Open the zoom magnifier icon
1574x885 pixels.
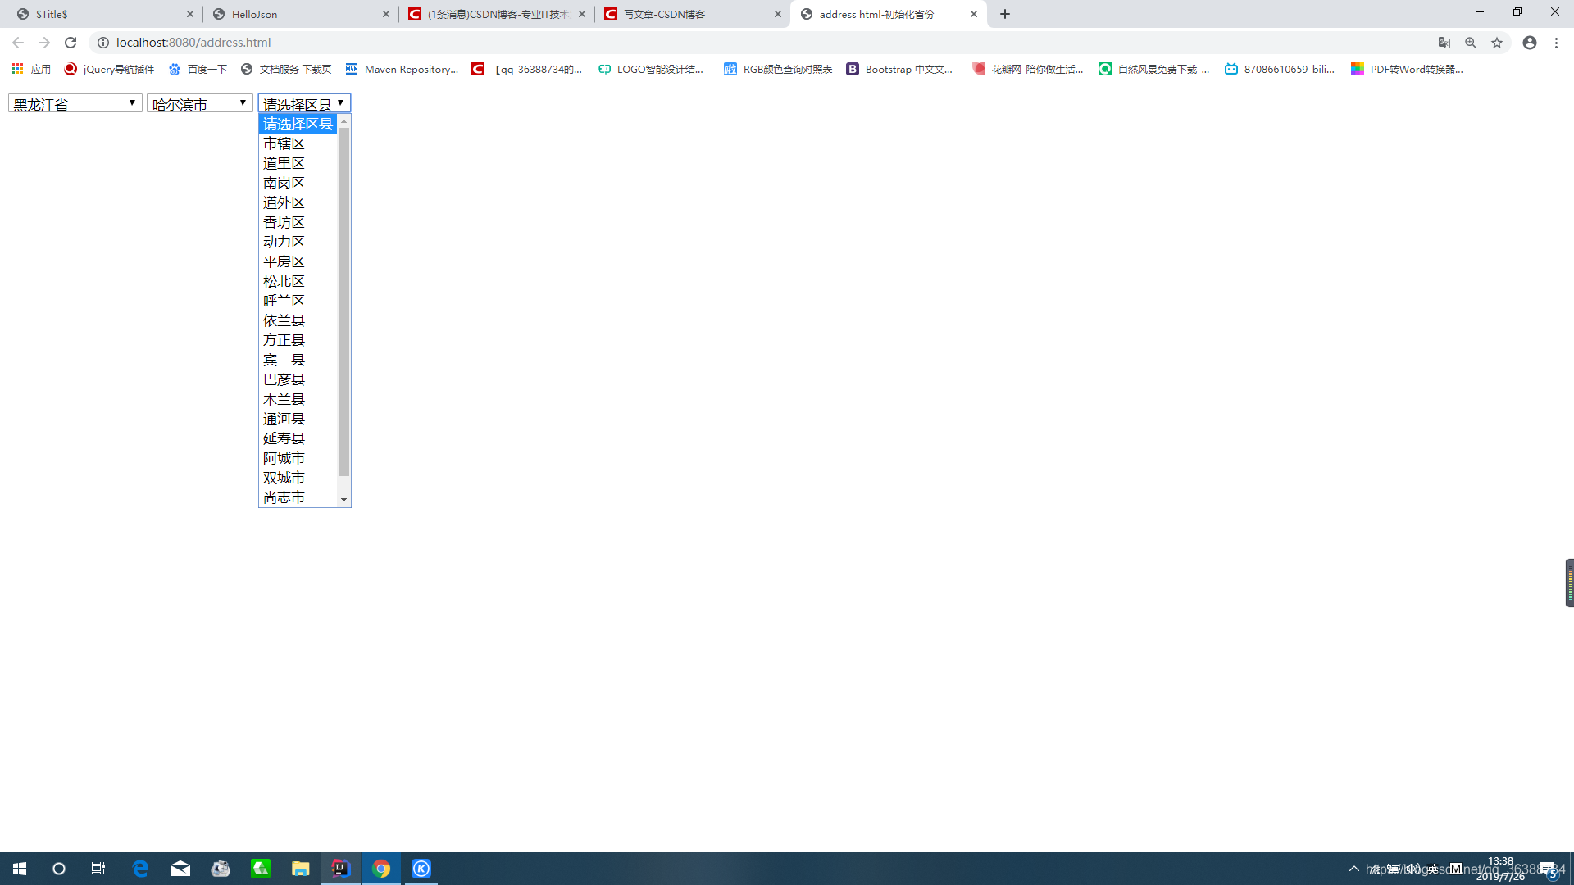(1471, 43)
